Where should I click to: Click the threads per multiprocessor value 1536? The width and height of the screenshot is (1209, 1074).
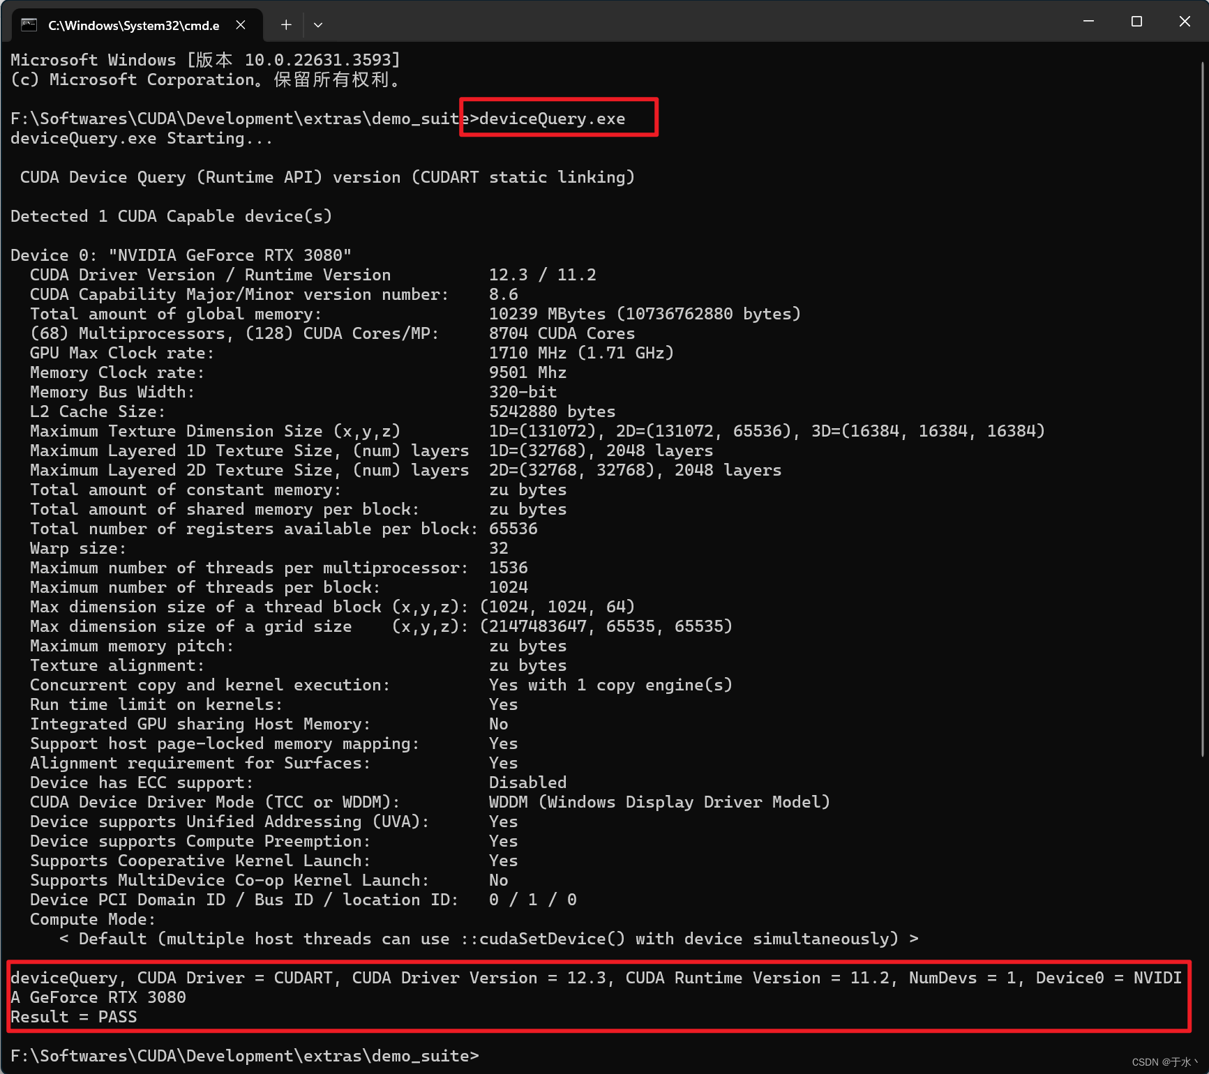tap(508, 568)
